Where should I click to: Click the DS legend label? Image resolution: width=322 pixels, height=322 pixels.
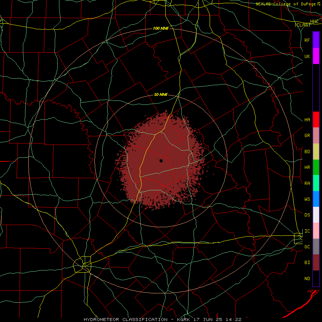(x=307, y=215)
